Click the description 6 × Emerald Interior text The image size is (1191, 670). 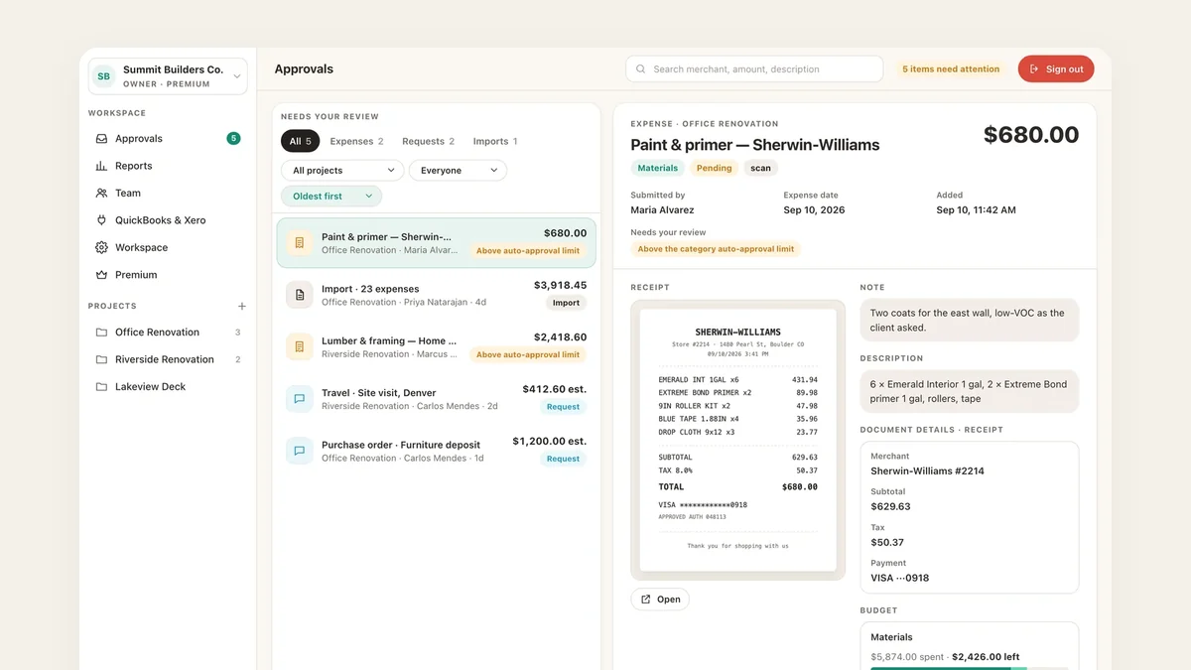[969, 392]
